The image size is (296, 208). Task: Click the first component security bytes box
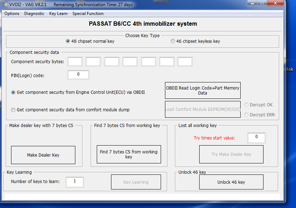pyautogui.click(x=75, y=61)
